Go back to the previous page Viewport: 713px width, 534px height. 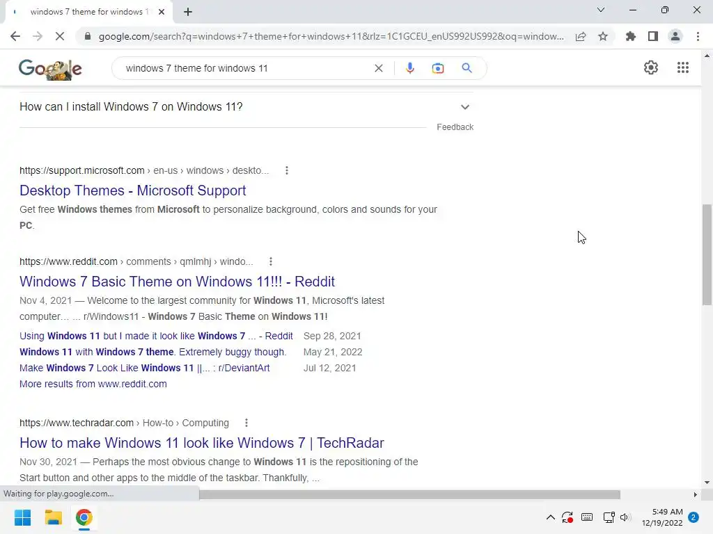(x=15, y=36)
